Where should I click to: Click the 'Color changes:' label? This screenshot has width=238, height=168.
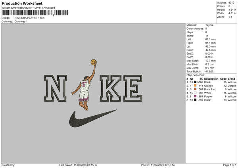(195, 29)
